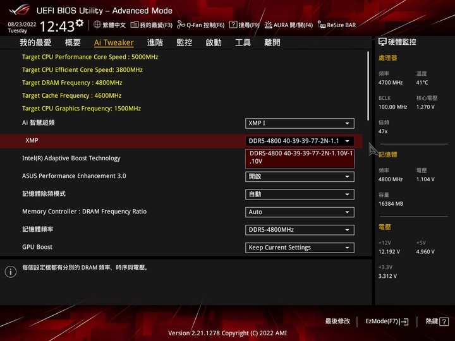
Task: Open the clock settings gear icon
Action: [x=80, y=23]
